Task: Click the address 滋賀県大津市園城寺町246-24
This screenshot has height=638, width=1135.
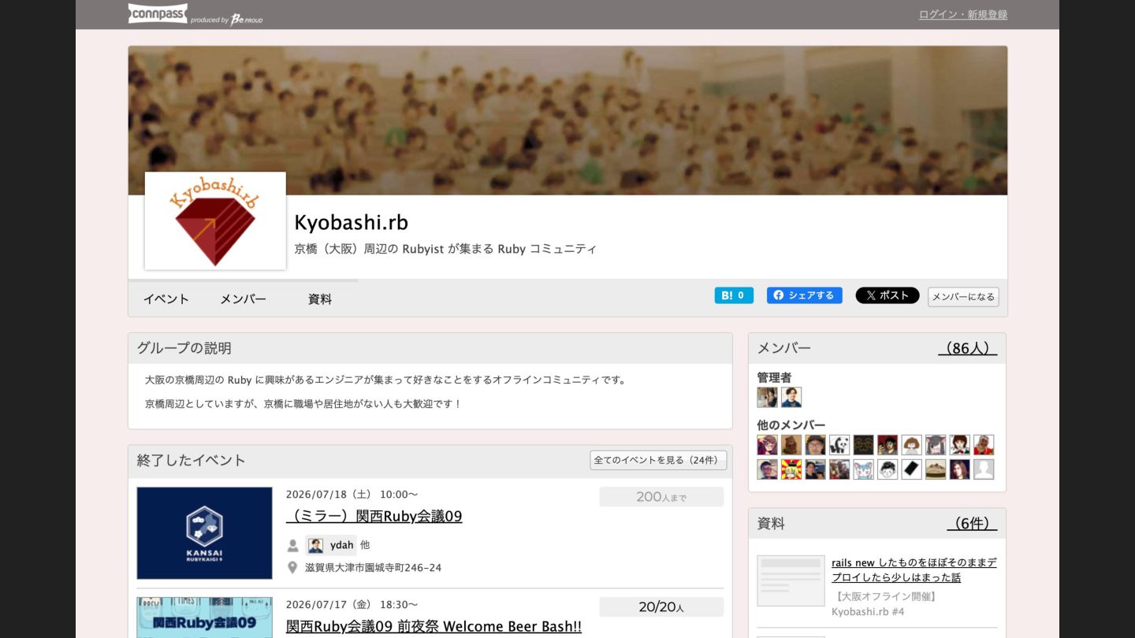Action: 374,568
